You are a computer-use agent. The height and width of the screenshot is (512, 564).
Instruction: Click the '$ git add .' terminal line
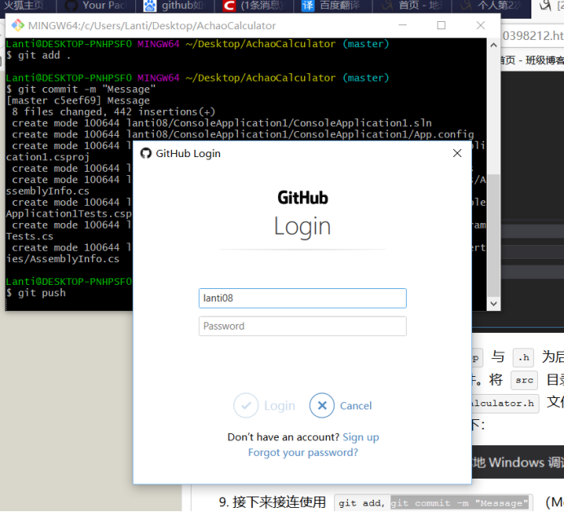(x=38, y=55)
